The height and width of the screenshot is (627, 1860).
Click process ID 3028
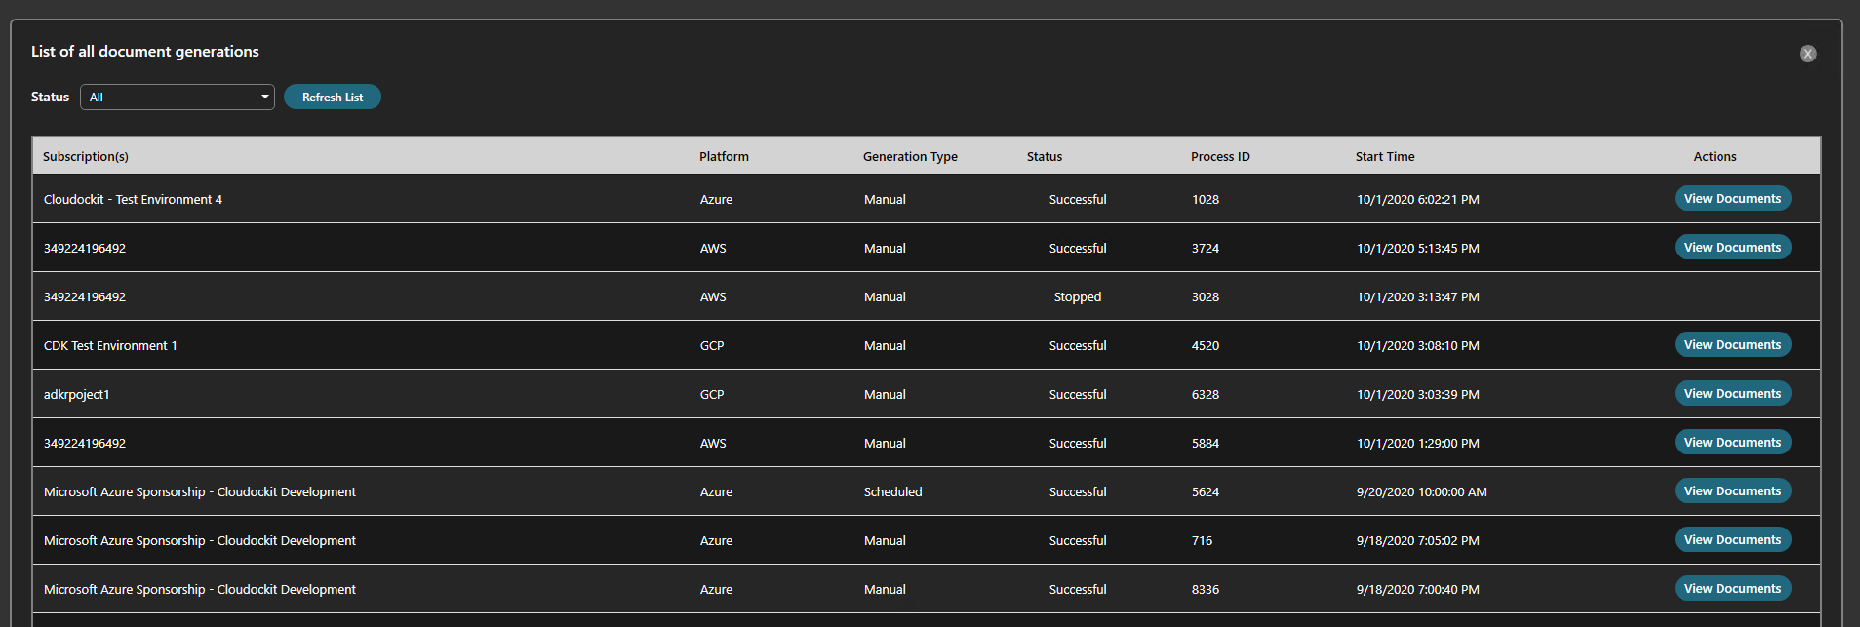click(1206, 296)
